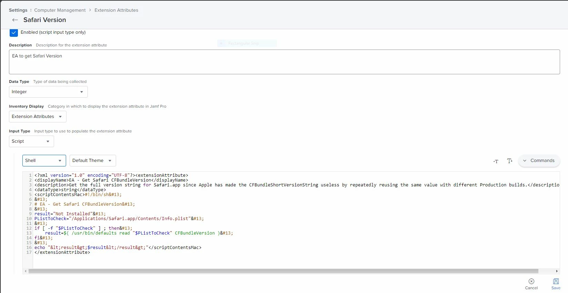The image size is (568, 293).
Task: Decrease editor font size icon
Action: [x=496, y=161]
